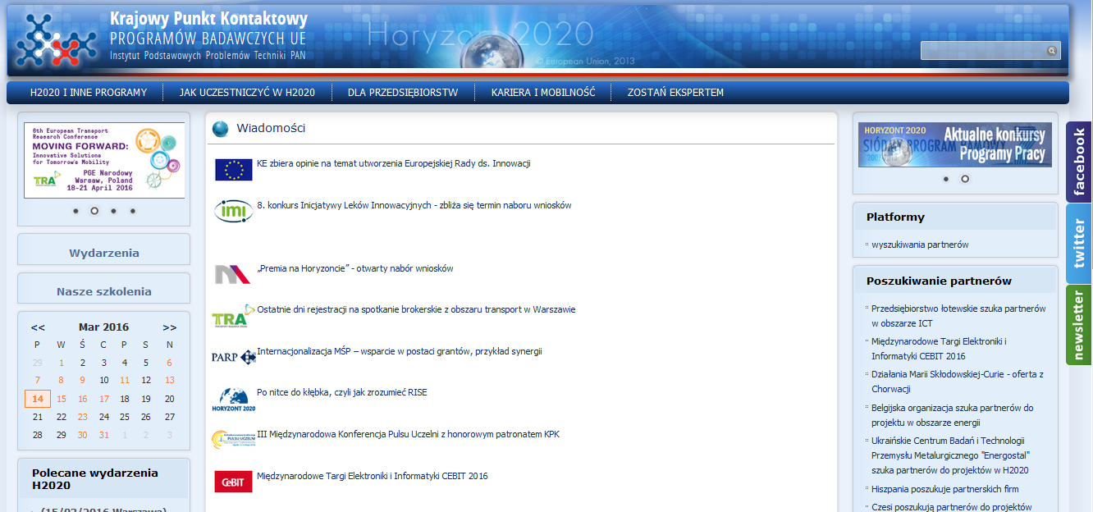Select March 8 in calendar

(61, 380)
